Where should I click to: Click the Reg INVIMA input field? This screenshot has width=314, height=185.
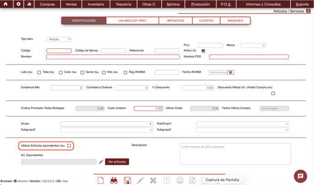click(x=167, y=72)
